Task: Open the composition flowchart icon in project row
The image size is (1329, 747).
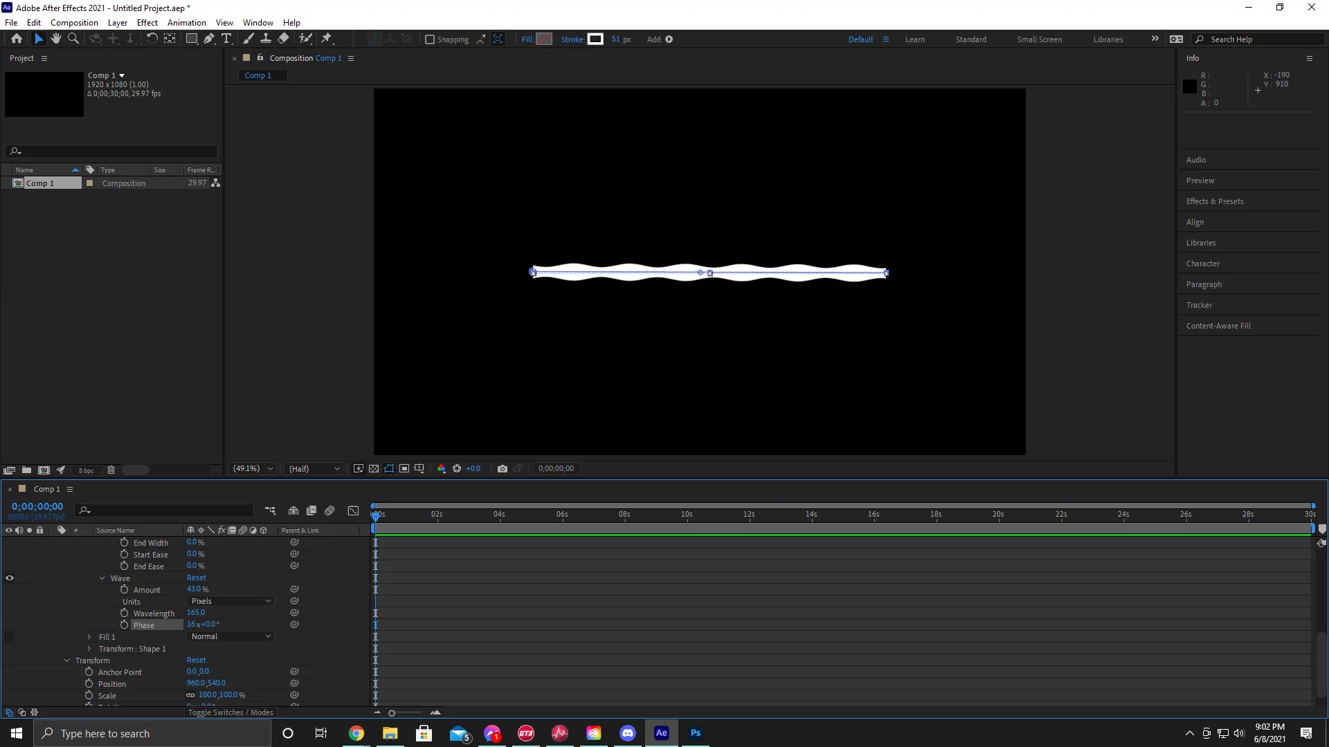Action: click(x=216, y=183)
